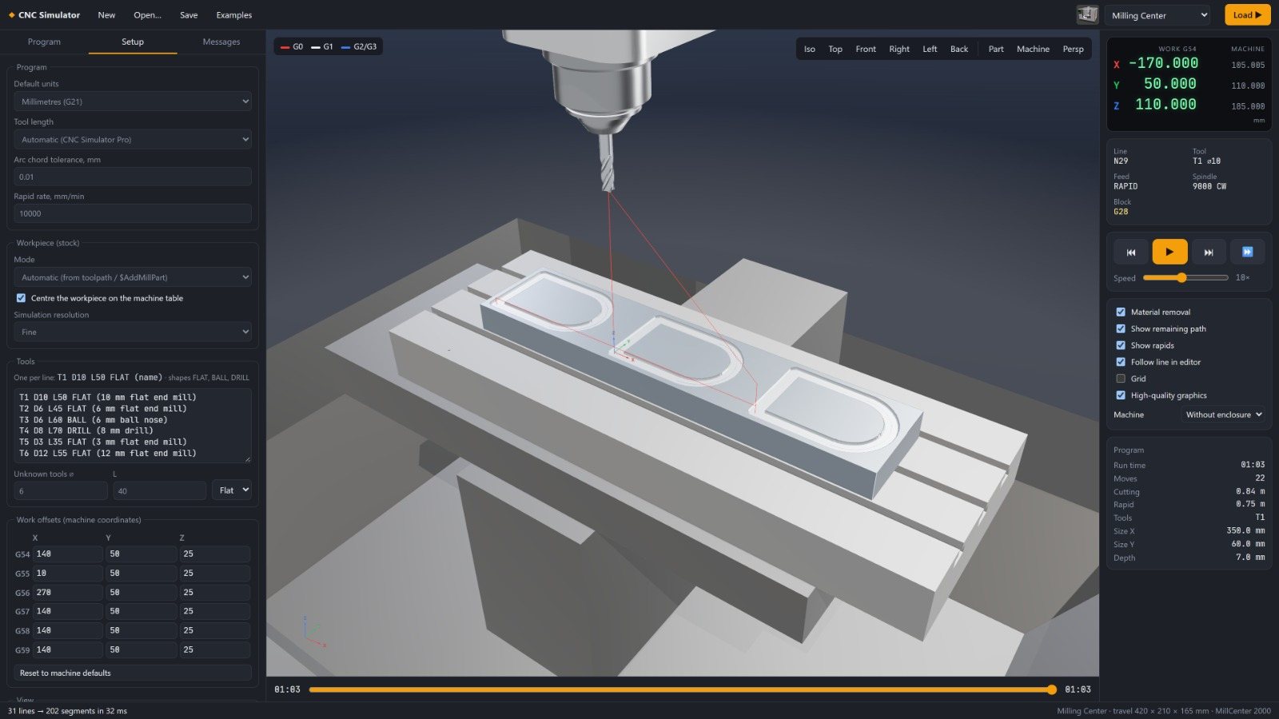Click the CNC Simulator logo
Screen dimensions: 1279x719
point(44,14)
